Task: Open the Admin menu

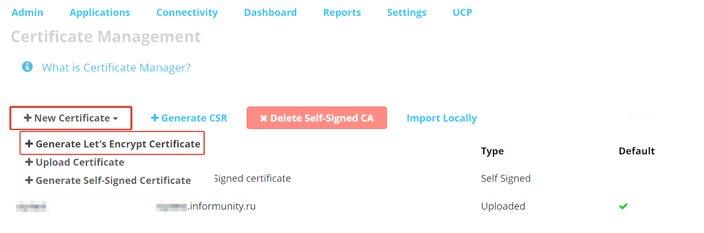Action: [27, 12]
